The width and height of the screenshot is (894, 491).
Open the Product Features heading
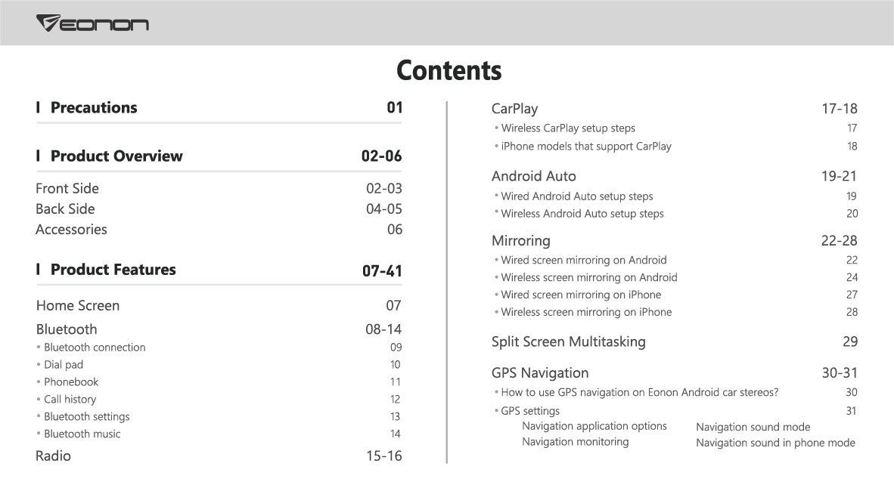click(113, 270)
